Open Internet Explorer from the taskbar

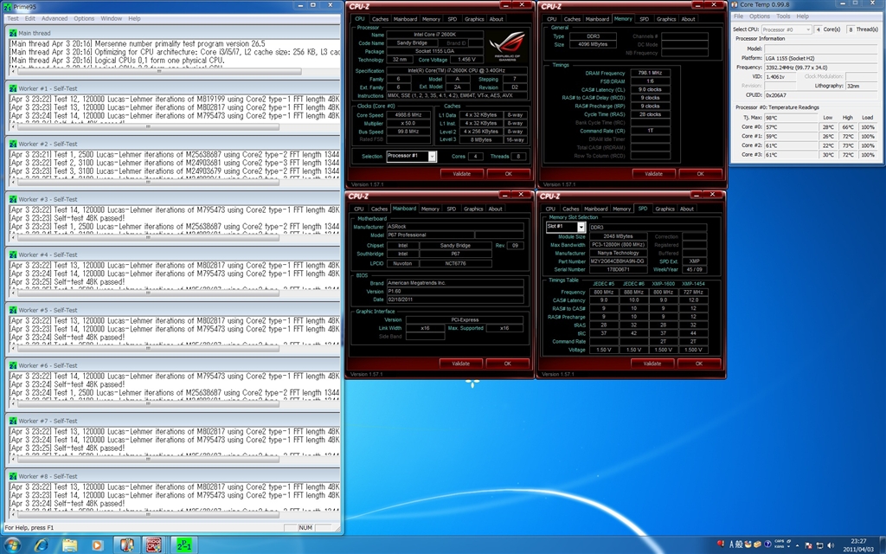(40, 544)
